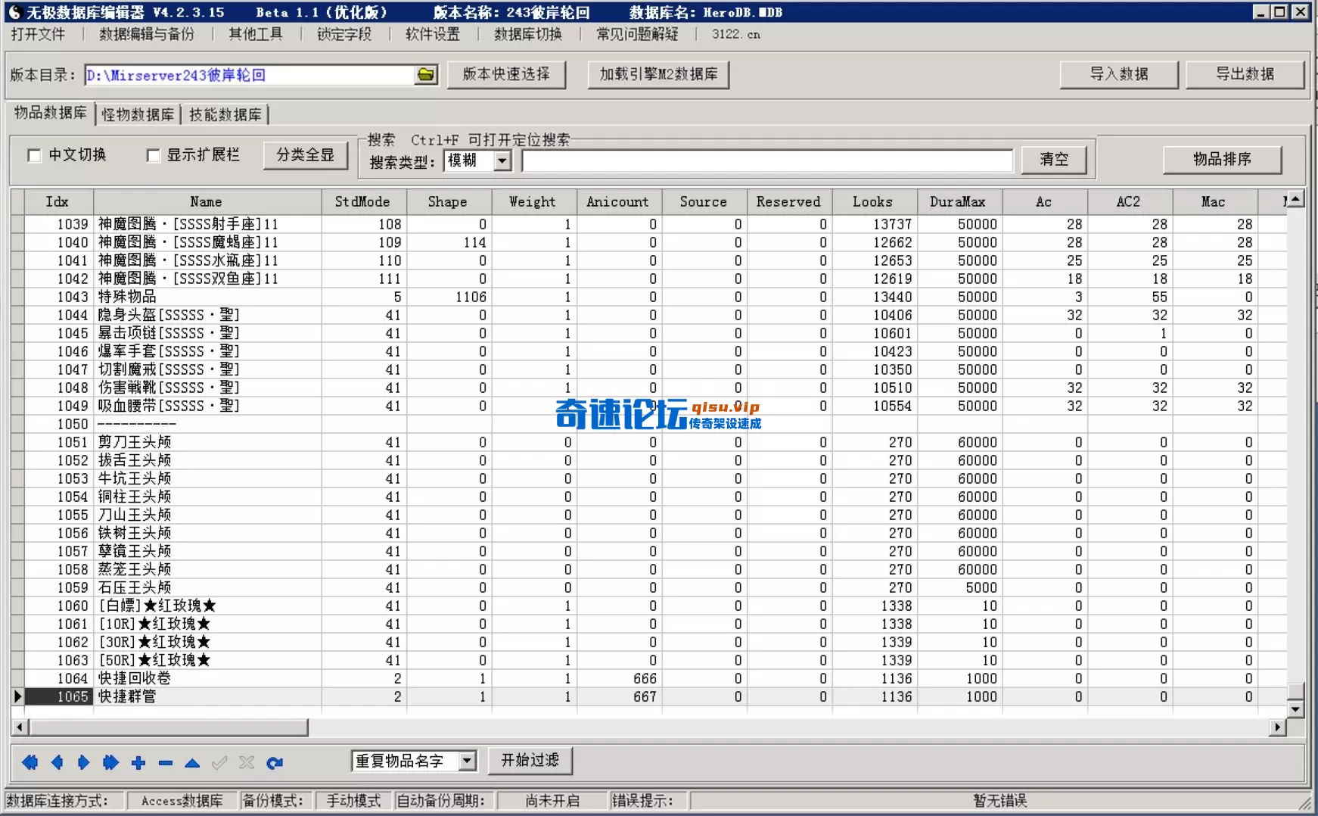Add a new record with the plus icon
The height and width of the screenshot is (816, 1318).
(x=138, y=763)
